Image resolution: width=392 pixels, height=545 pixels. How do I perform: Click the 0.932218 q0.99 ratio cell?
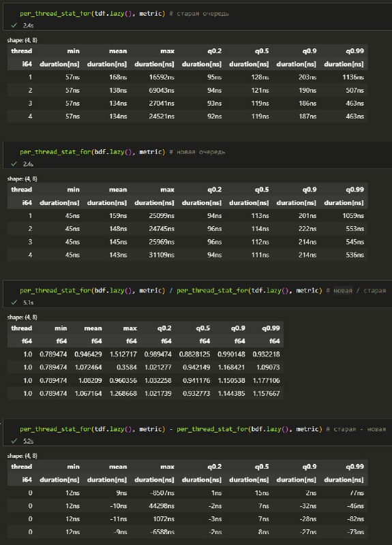pos(266,354)
